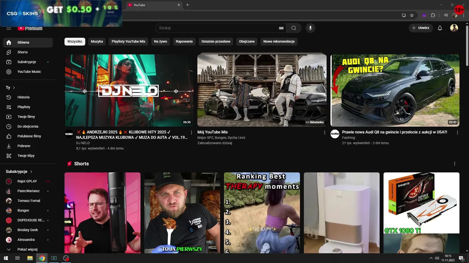Open the FastHog channel avatar

point(335,134)
